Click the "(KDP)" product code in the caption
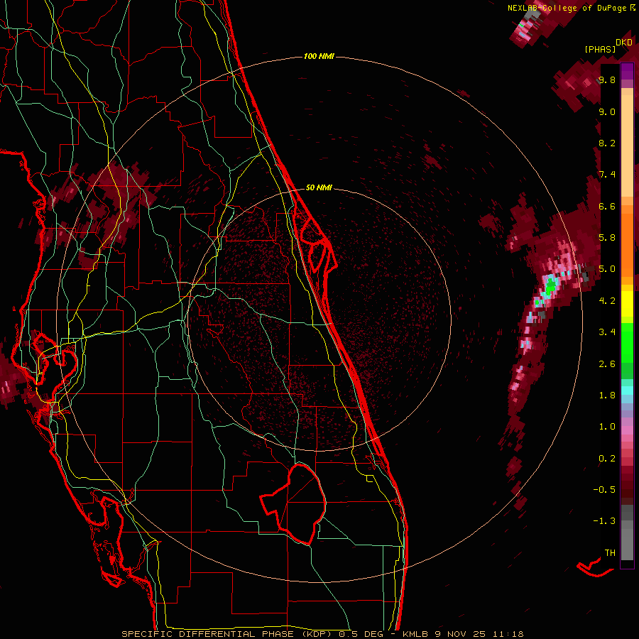The height and width of the screenshot is (639, 639). click(x=317, y=634)
